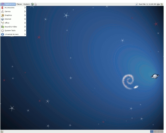Expand the System Tools submenu arrow
This screenshot has height=133, width=166.
coord(25,31)
